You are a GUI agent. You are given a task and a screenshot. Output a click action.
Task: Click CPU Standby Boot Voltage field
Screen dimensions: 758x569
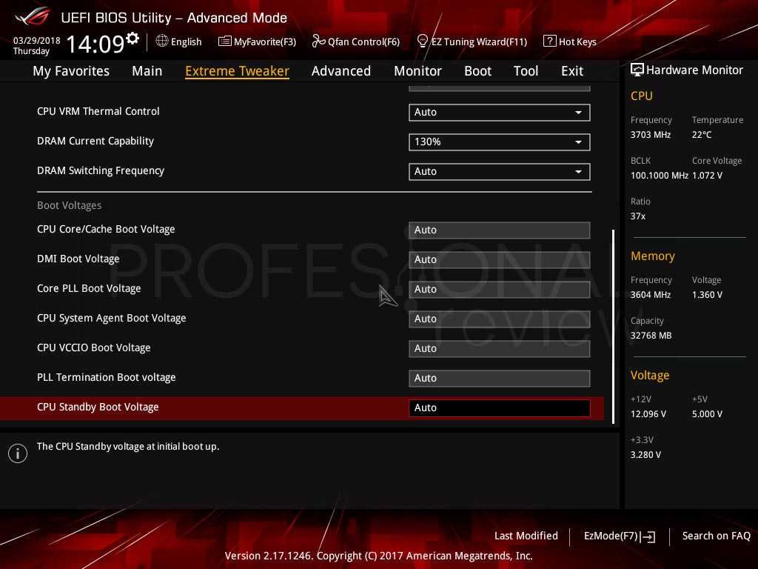500,408
